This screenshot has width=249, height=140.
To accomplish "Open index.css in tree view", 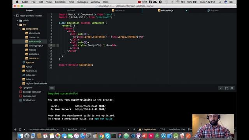I will pos(30,75).
